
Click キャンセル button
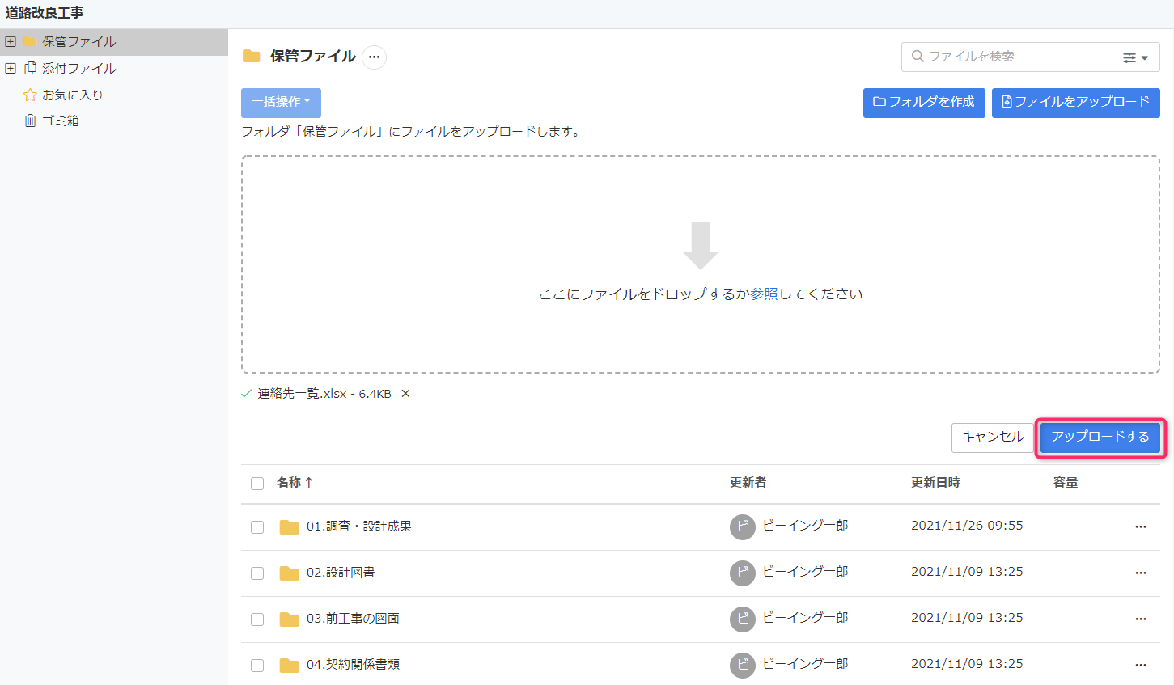coord(993,438)
